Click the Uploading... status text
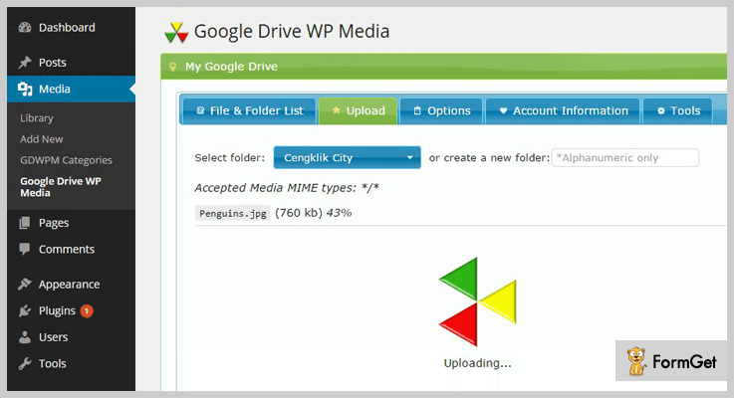Viewport: 734px width, 398px height. (x=477, y=363)
